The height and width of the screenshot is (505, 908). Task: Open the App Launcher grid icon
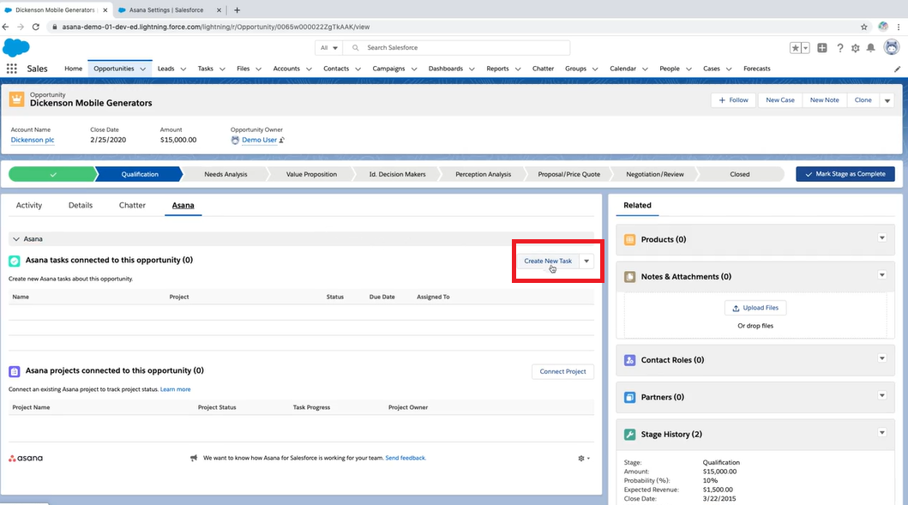(12, 69)
